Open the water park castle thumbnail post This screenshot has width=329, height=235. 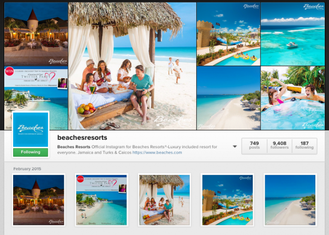click(227, 200)
